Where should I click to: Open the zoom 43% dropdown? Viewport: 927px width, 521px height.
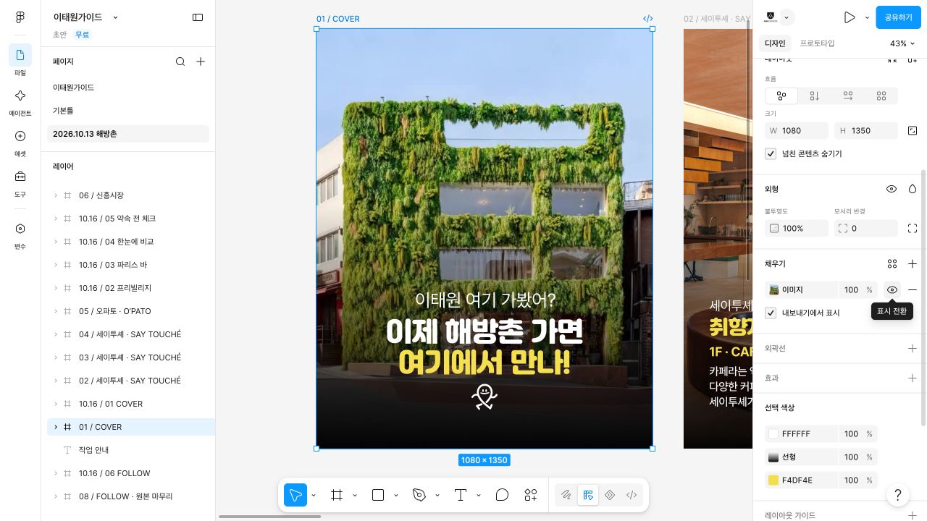902,43
